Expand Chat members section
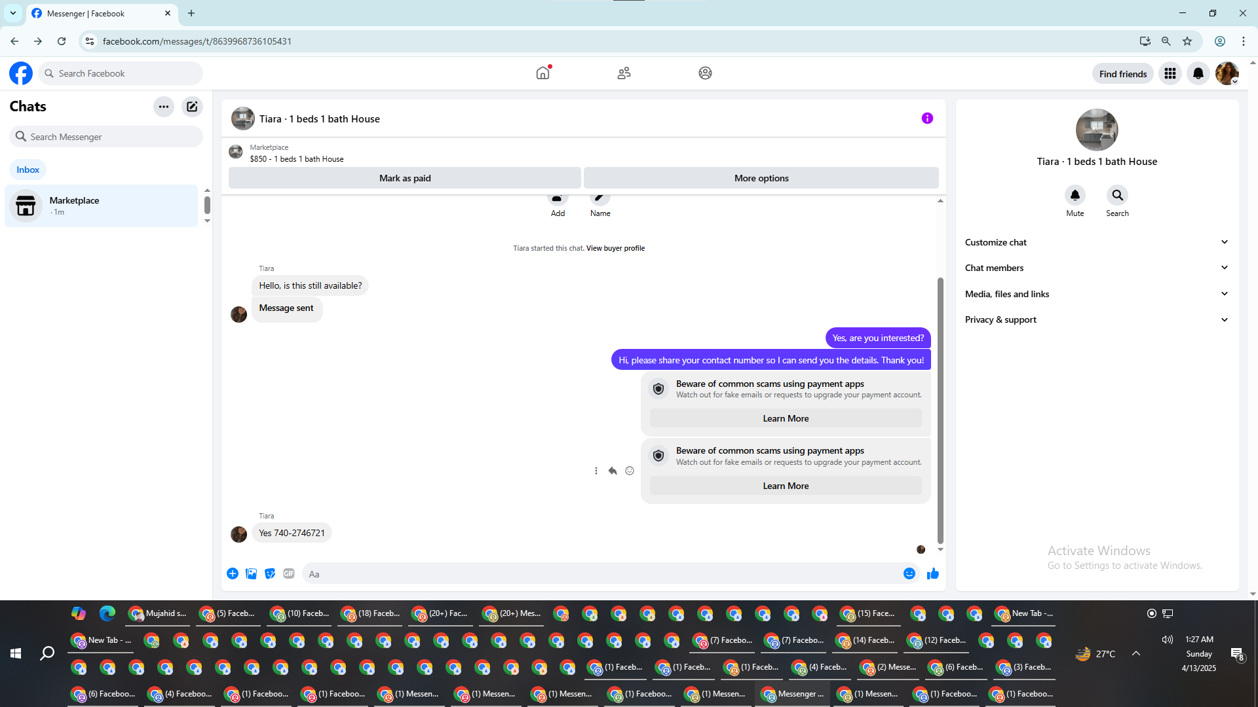Screen dimensions: 1258x707 pos(1097,268)
